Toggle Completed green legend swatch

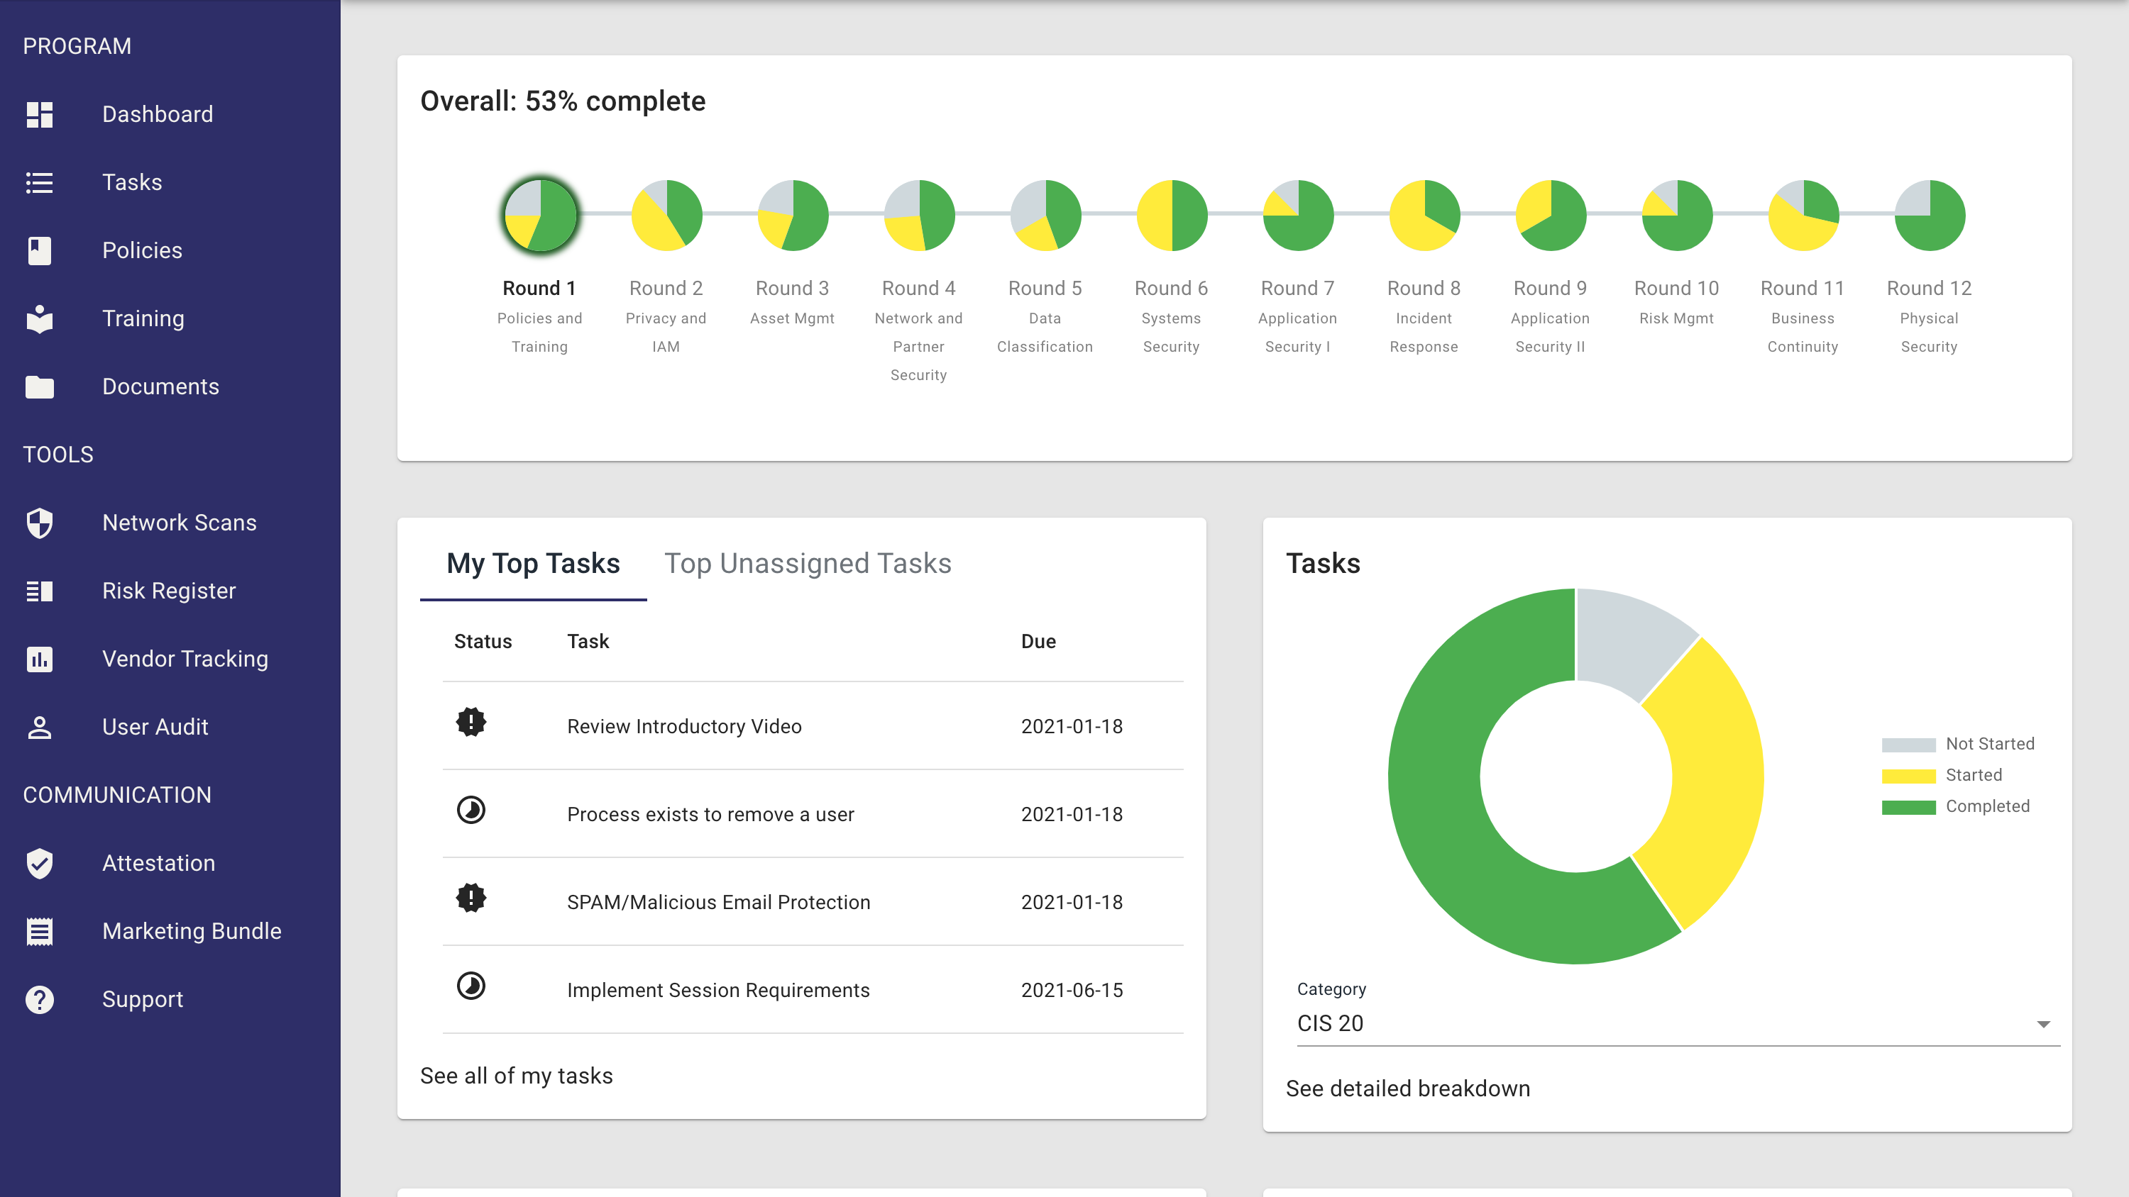click(x=1908, y=807)
